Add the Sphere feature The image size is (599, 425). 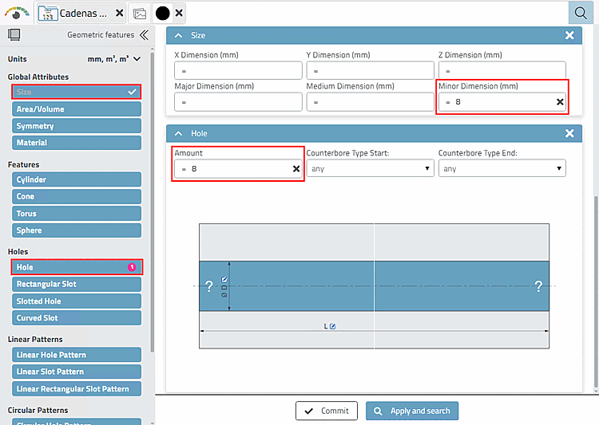pyautogui.click(x=77, y=230)
